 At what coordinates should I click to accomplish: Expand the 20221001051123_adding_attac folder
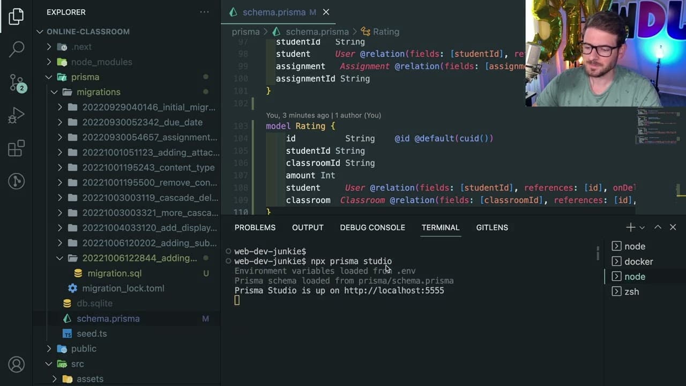[x=151, y=152]
